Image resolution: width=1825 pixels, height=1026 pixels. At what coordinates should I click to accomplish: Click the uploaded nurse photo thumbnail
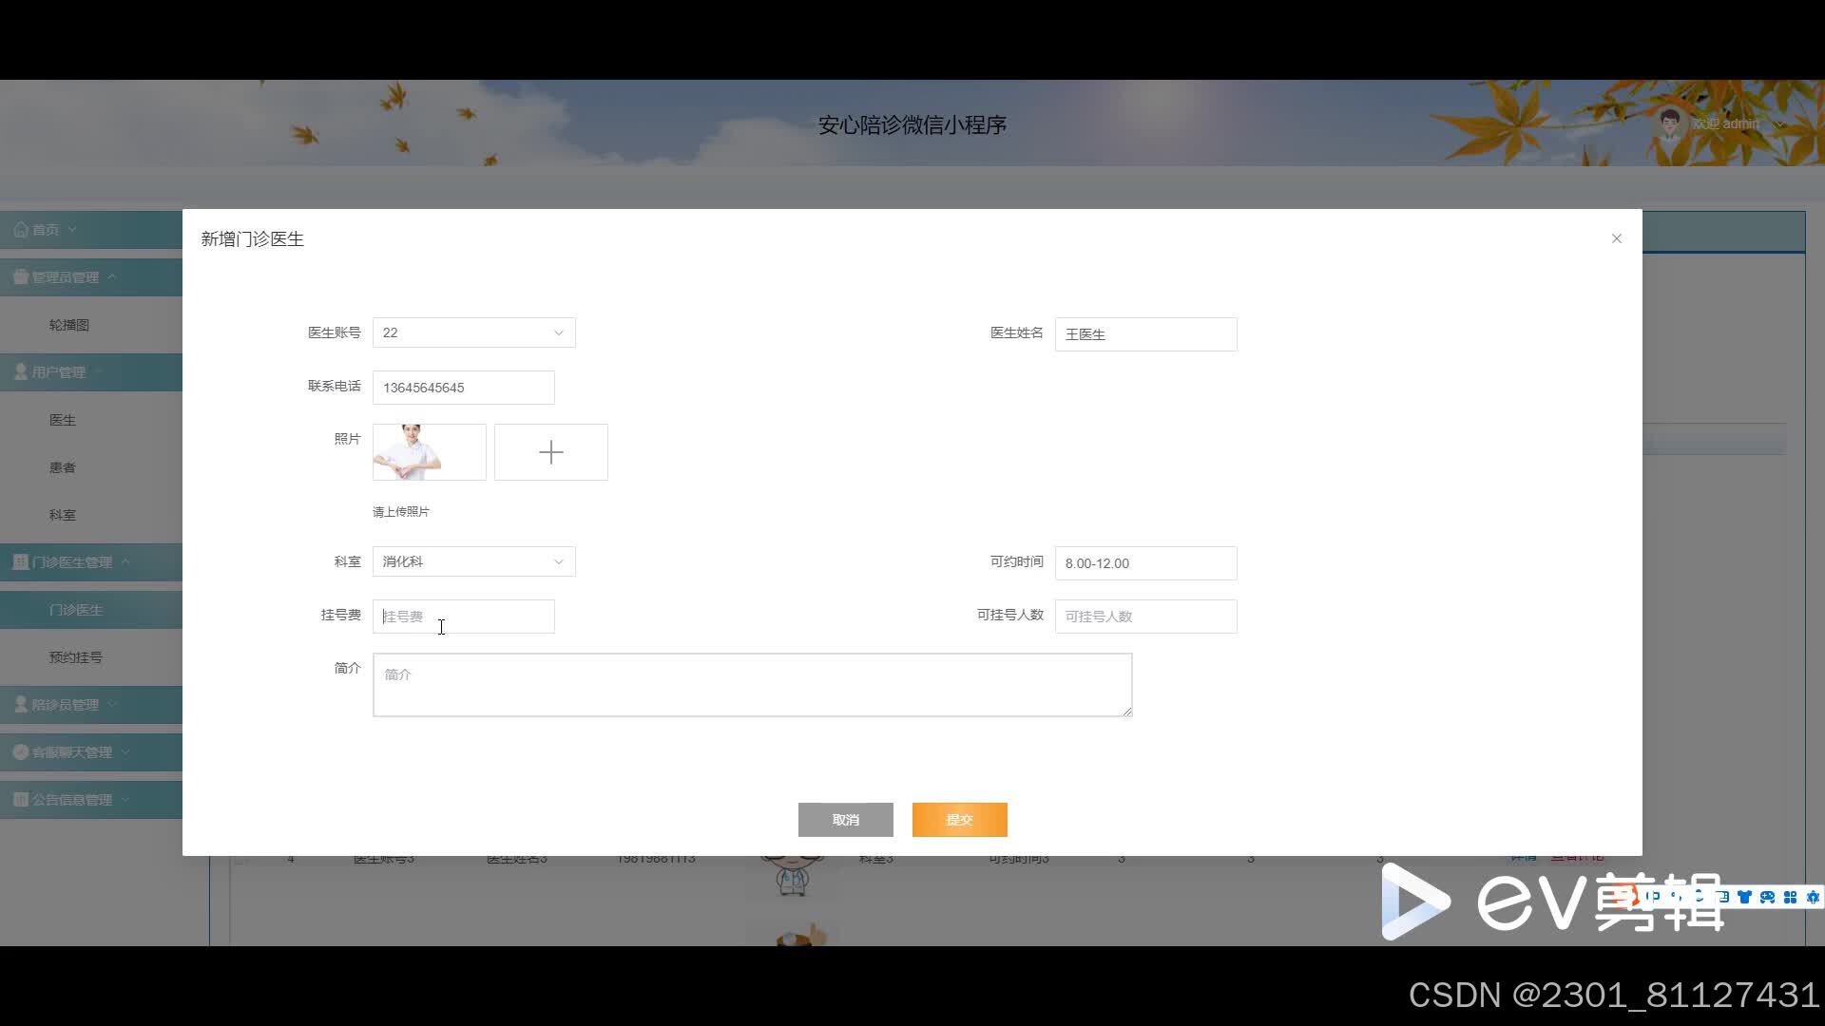(x=430, y=452)
